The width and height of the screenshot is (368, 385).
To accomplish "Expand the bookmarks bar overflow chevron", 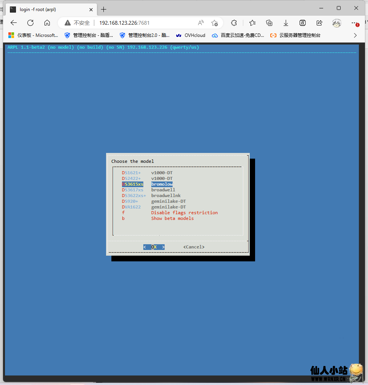I will [355, 35].
